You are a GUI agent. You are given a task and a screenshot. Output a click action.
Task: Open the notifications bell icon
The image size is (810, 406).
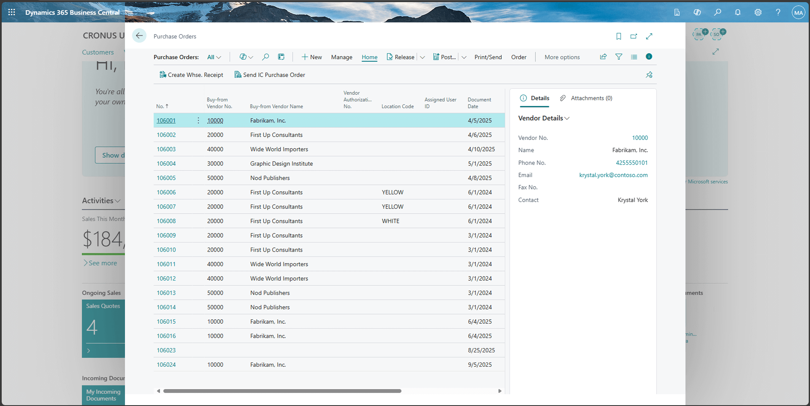[x=737, y=12]
